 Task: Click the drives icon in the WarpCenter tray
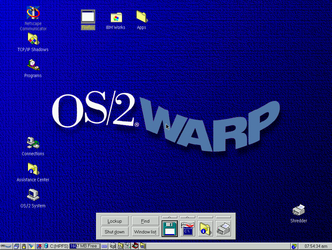(x=113, y=246)
